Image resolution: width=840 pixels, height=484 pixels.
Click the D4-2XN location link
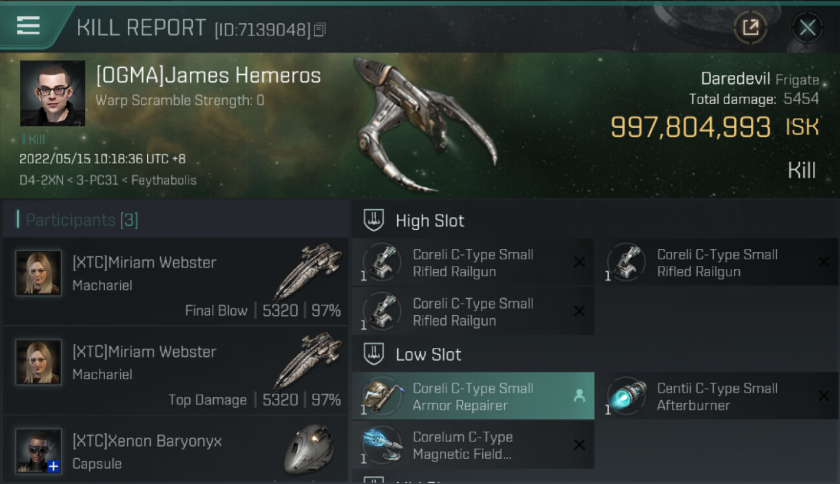(x=41, y=180)
